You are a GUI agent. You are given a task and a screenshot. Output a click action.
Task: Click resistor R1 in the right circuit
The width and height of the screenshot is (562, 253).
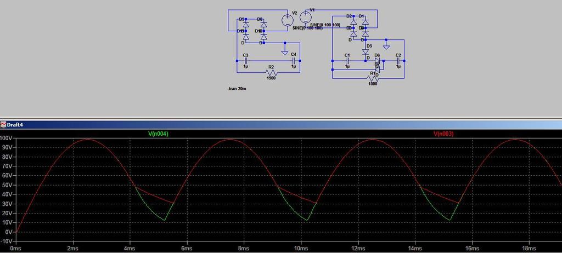(373, 78)
